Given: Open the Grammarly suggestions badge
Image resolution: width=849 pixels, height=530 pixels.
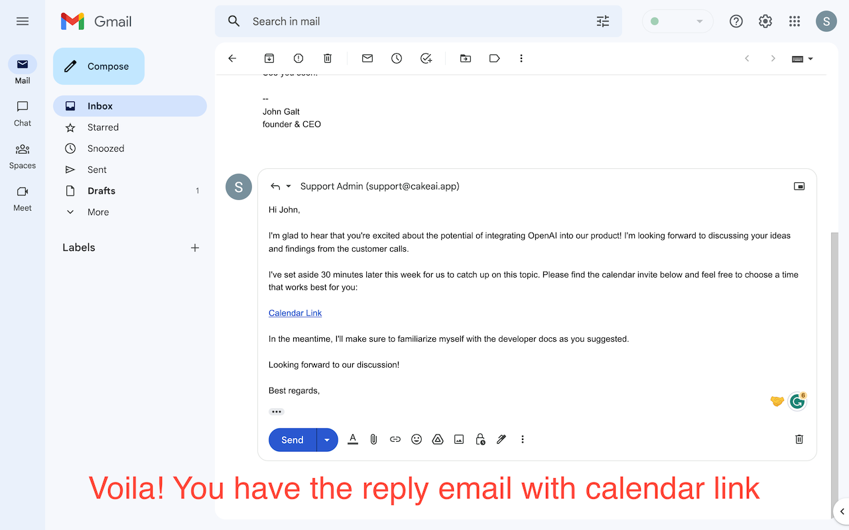Looking at the screenshot, I should coord(797,401).
